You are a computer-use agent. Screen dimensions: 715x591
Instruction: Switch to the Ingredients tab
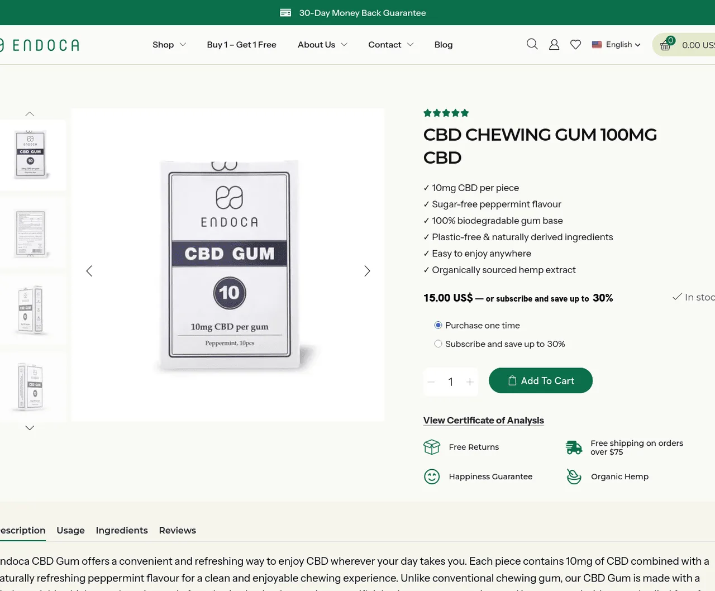pos(122,530)
